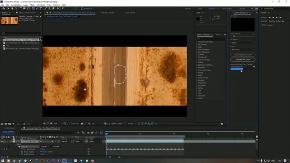Switch to the Default workspace
This screenshot has height=163, width=290.
[188, 9]
